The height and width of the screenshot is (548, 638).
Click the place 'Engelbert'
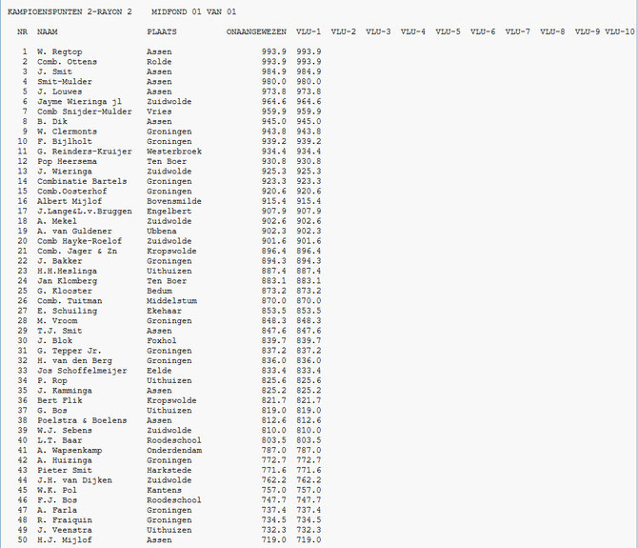169,212
